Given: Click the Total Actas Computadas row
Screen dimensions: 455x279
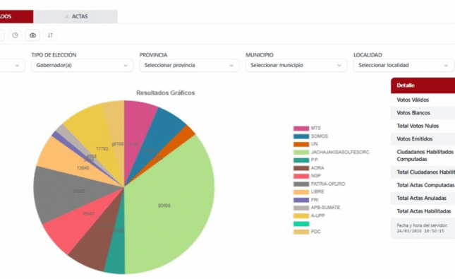Looking at the screenshot, I should pos(423,185).
